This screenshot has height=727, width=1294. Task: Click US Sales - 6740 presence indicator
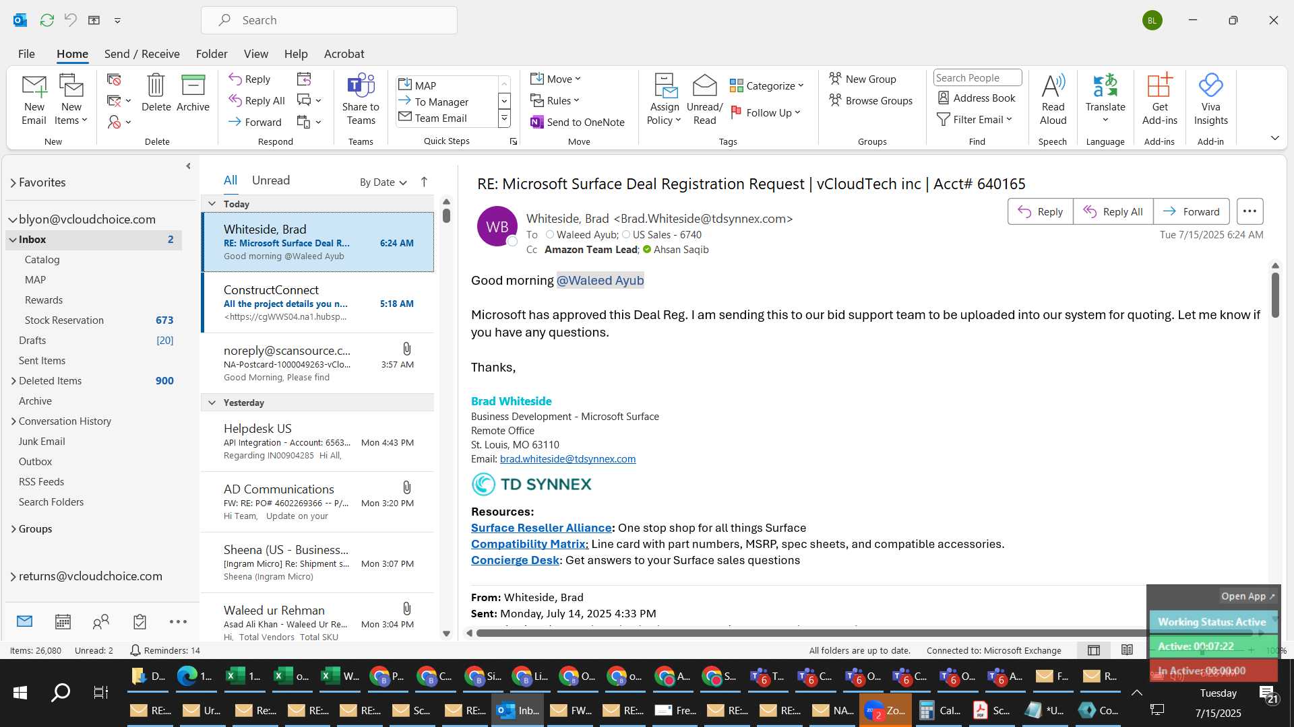(x=626, y=235)
